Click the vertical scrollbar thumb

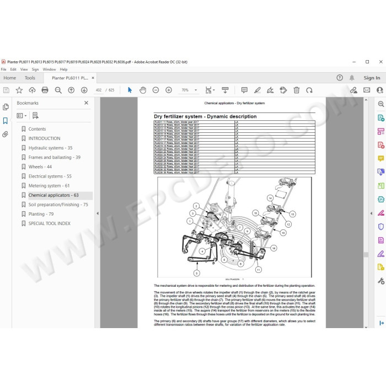pyautogui.click(x=366, y=255)
